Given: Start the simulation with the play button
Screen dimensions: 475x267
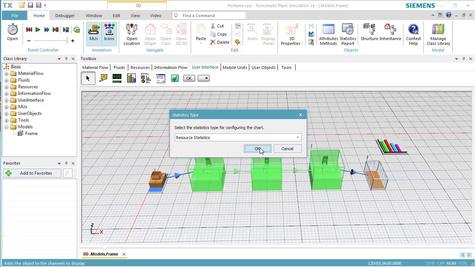Looking at the screenshot, I should [x=38, y=30].
